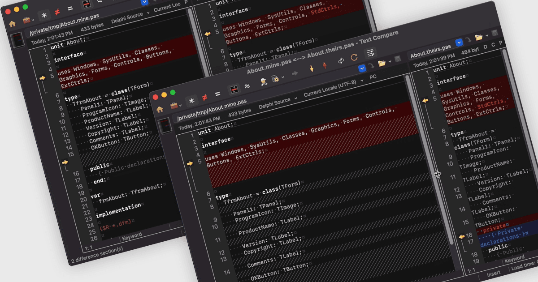Toggle Show Context in front window toolbar
Viewport: 538px width, 282px height.
pos(233,90)
